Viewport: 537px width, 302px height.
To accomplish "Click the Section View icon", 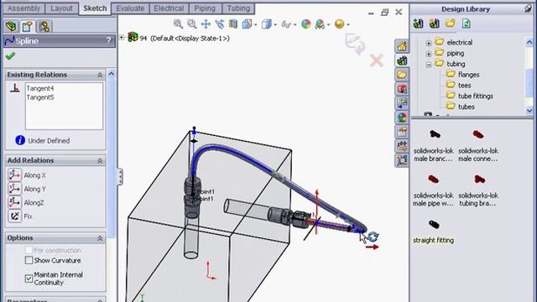I will click(233, 24).
